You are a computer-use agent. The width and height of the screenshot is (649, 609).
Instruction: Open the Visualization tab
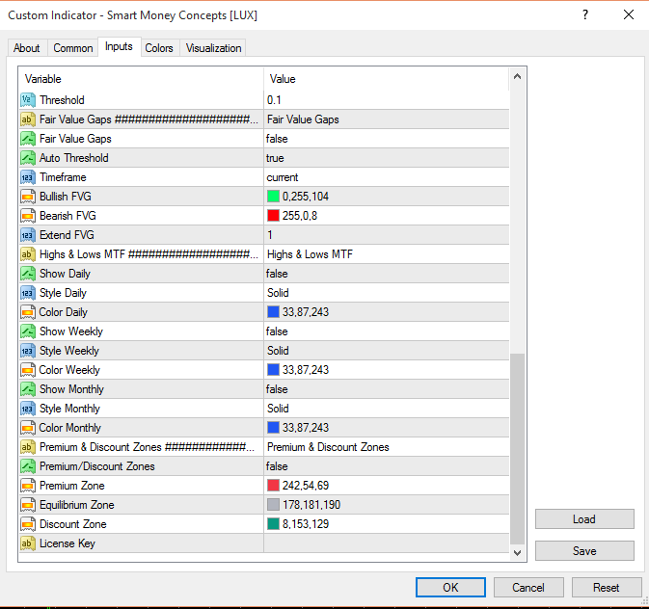213,48
